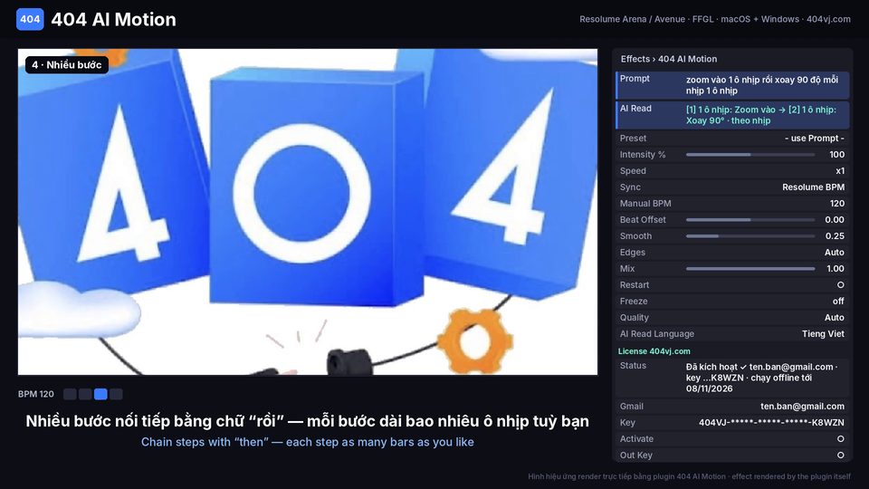Click the Activate circle button
Viewport: 869px width, 489px height.
point(840,438)
